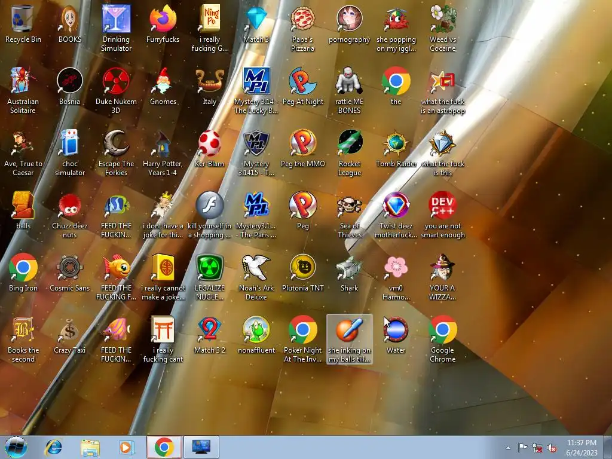This screenshot has height=459, width=612.
Task: Open the taskbar clock showing 11:37 PM
Action: click(x=582, y=448)
